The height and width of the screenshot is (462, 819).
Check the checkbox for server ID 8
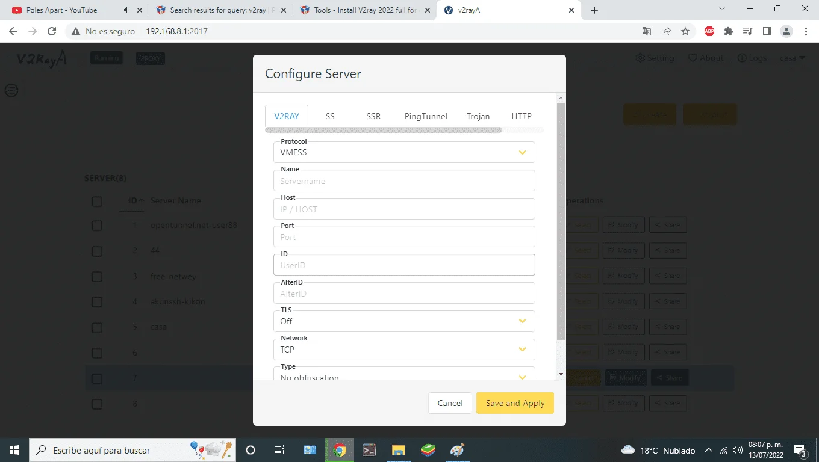pos(97,404)
